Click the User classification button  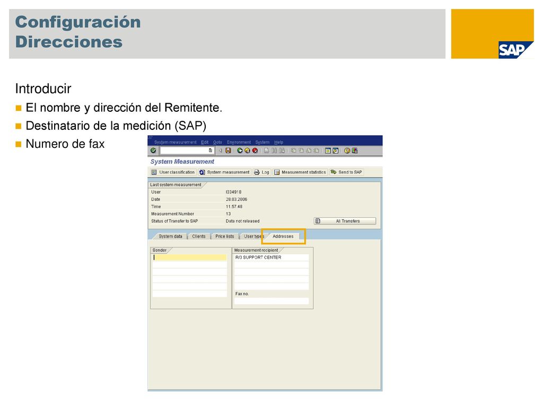[x=173, y=172]
